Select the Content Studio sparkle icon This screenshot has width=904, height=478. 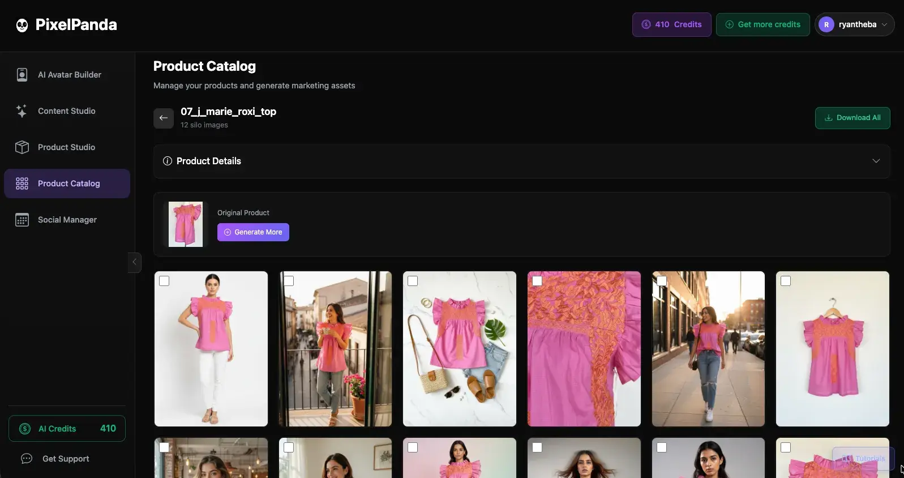coord(22,111)
